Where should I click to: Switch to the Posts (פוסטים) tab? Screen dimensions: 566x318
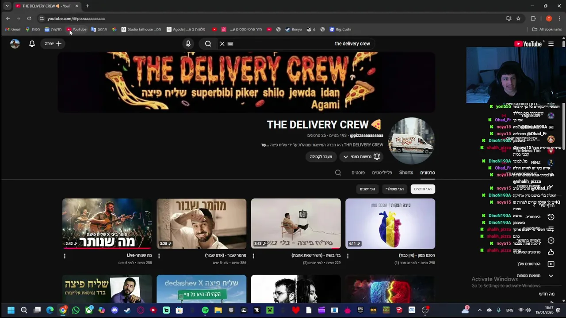pyautogui.click(x=358, y=173)
